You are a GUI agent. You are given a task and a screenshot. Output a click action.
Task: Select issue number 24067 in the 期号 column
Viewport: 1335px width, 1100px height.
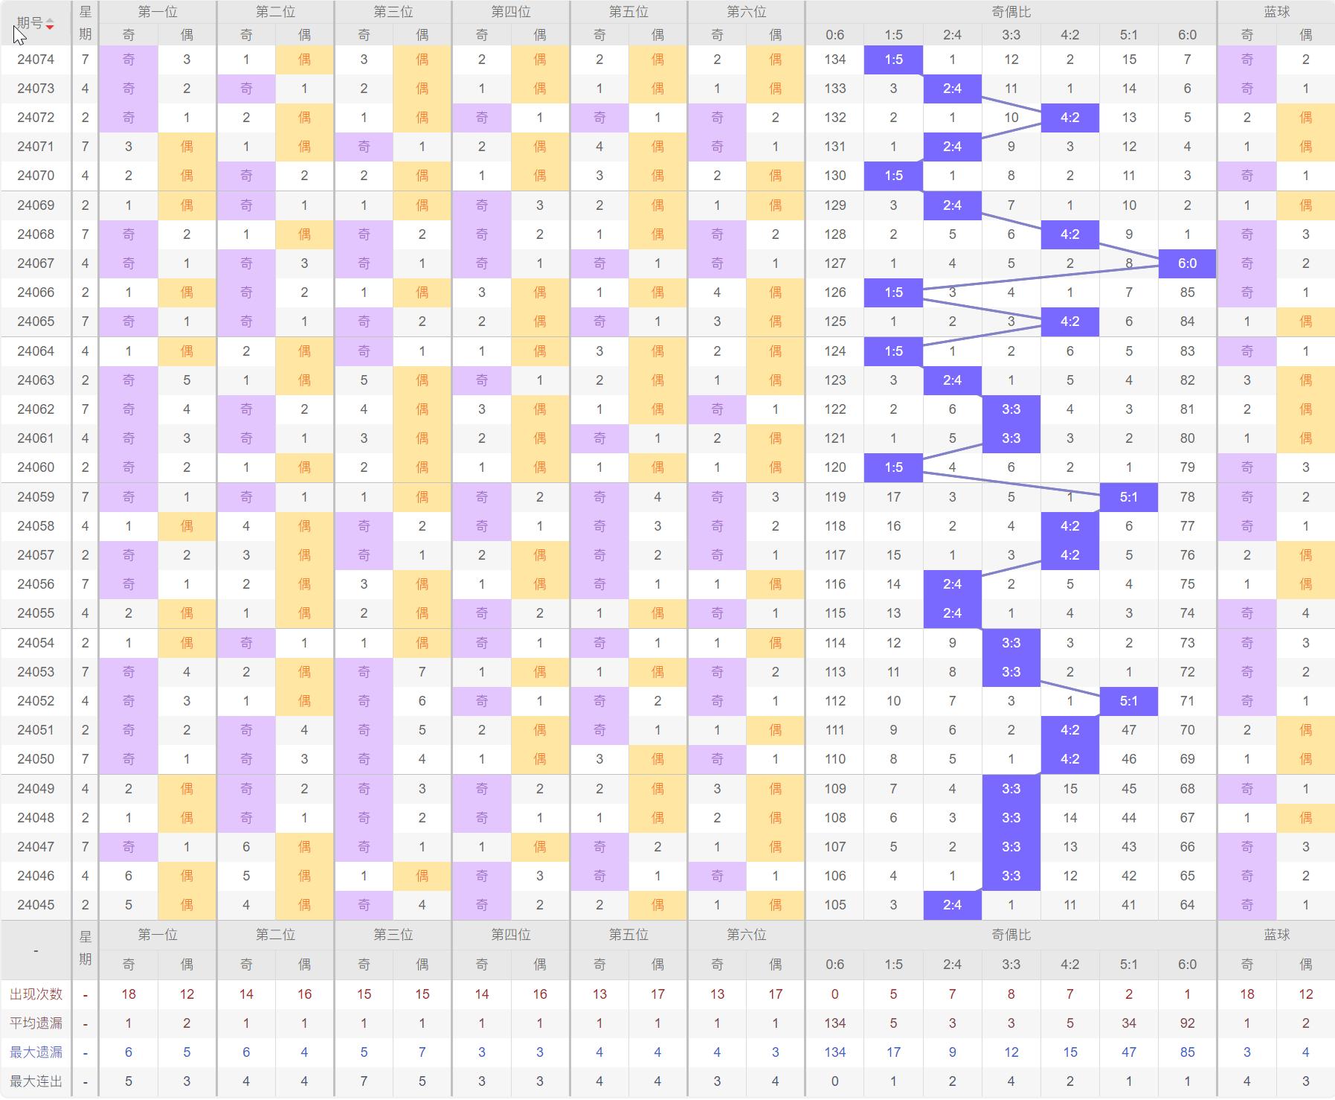[x=36, y=263]
